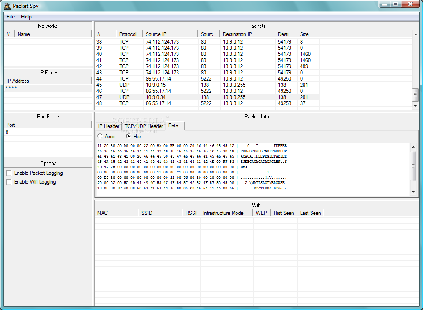The image size is (423, 310).
Task: Click the packet list scroll down arrow
Action: (x=416, y=106)
